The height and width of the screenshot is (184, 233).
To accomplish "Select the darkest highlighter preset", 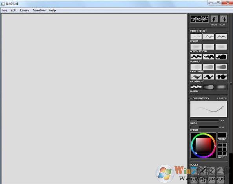I will coord(221,67).
